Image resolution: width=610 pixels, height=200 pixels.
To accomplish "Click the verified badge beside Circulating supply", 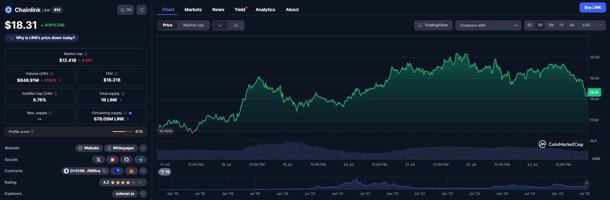I will (x=131, y=113).
